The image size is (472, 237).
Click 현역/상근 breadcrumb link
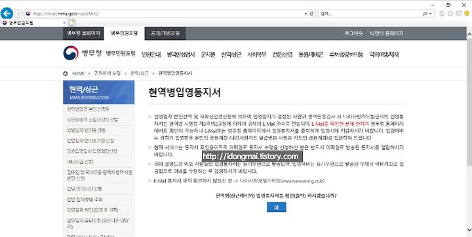tap(140, 73)
